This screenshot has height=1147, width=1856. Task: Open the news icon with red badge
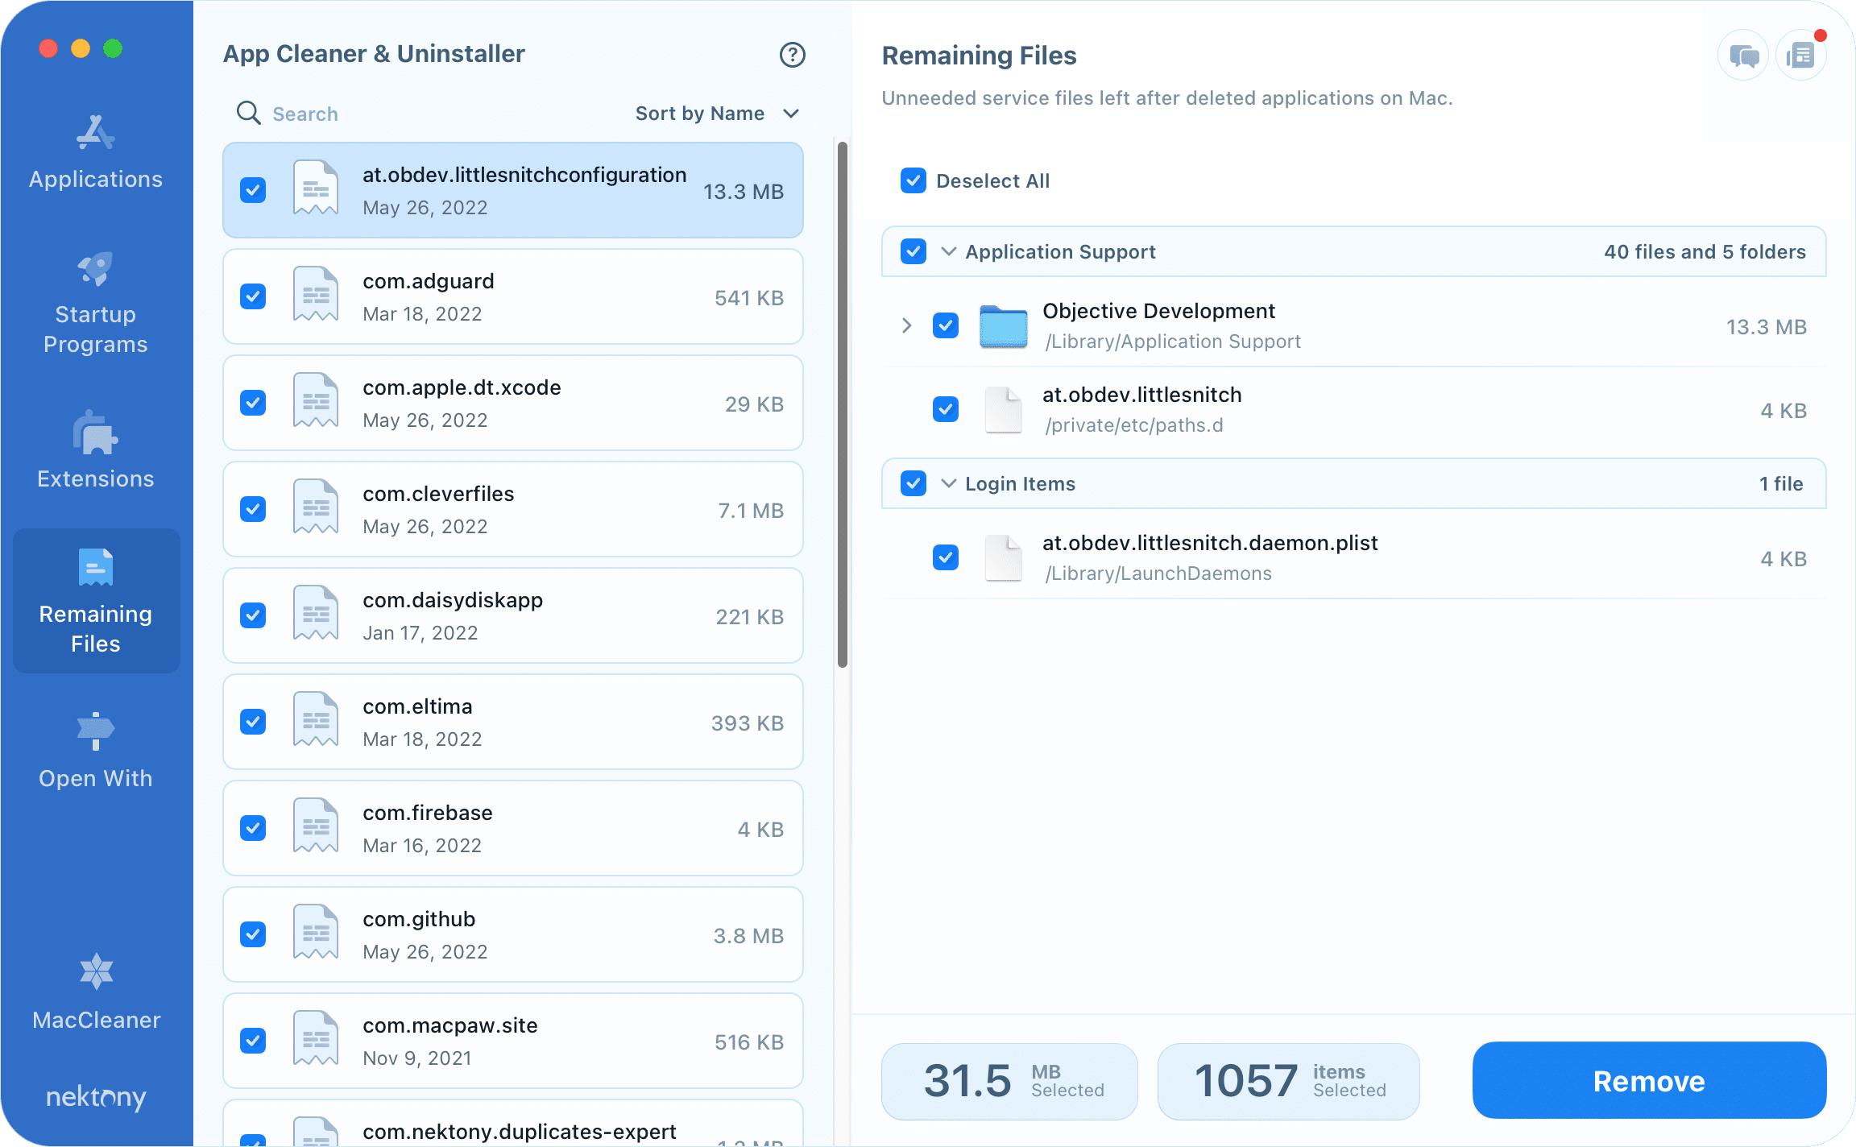point(1800,56)
